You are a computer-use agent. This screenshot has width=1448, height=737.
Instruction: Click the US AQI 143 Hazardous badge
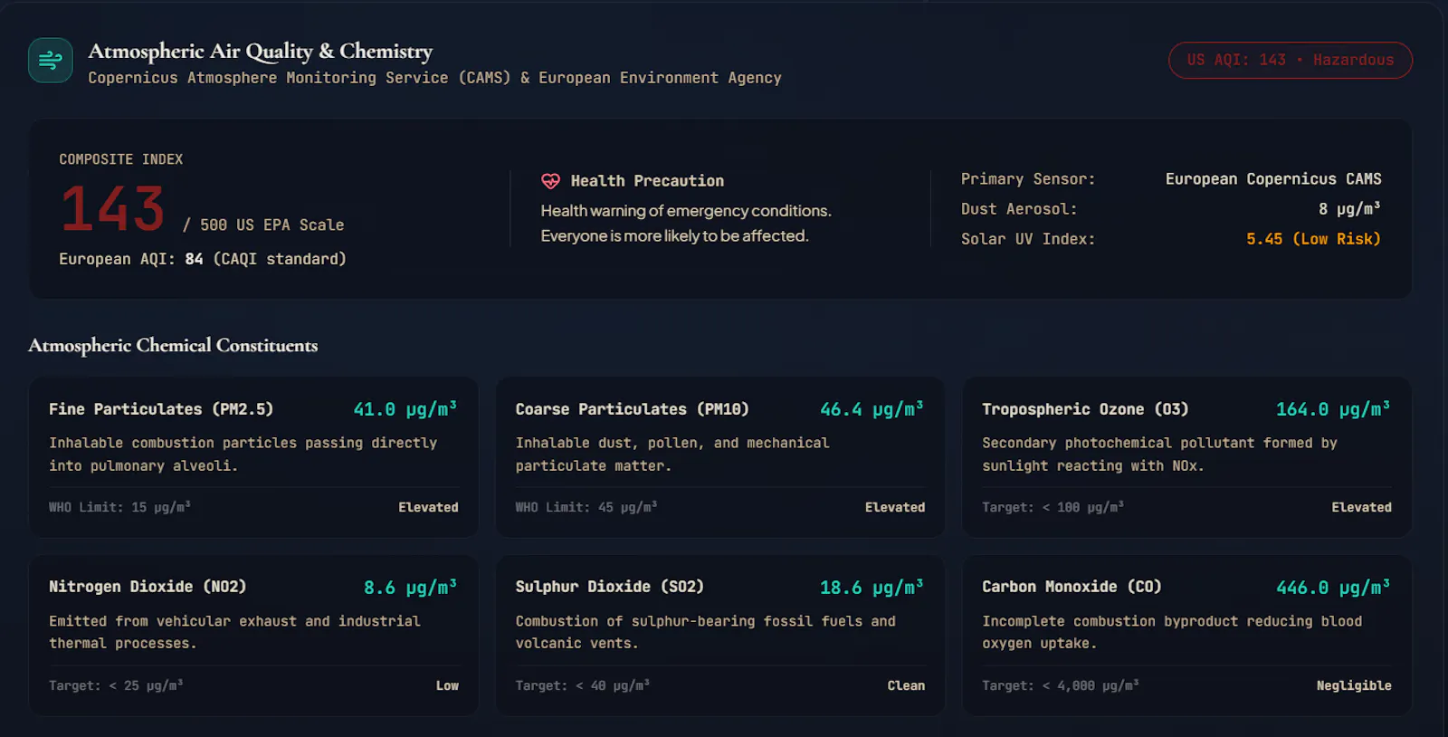point(1291,60)
